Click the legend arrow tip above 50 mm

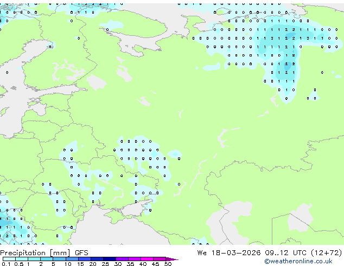(172, 259)
